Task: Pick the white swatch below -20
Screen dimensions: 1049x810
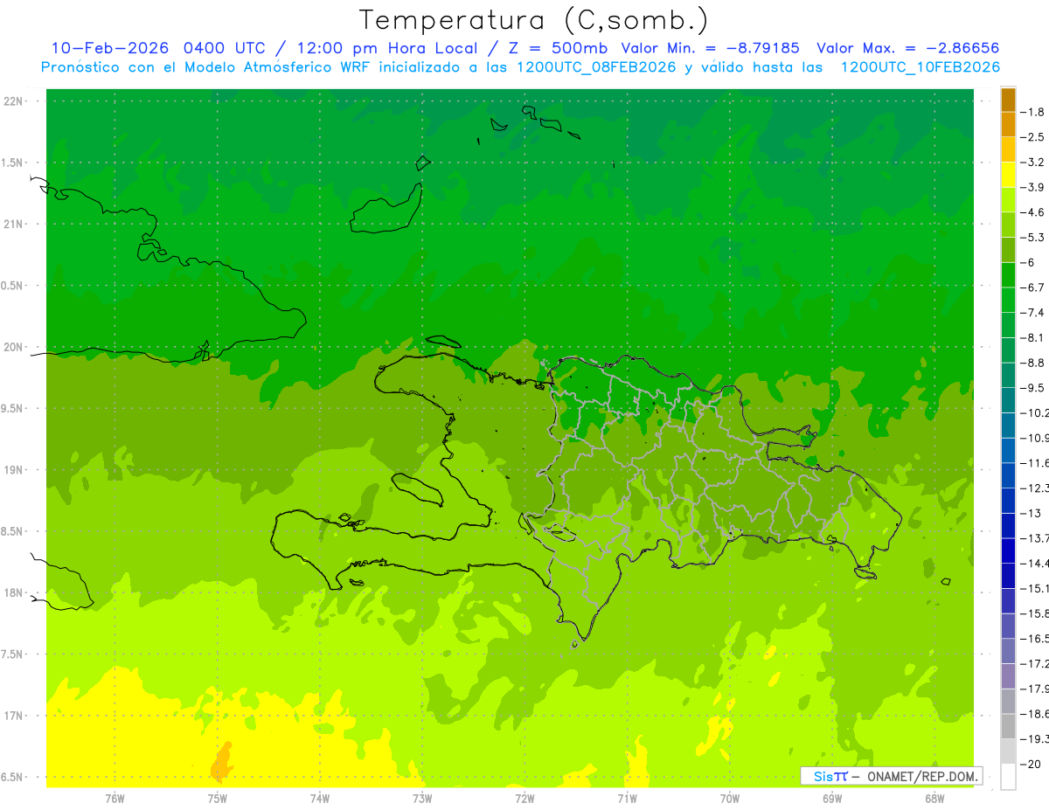Action: click(x=1008, y=777)
